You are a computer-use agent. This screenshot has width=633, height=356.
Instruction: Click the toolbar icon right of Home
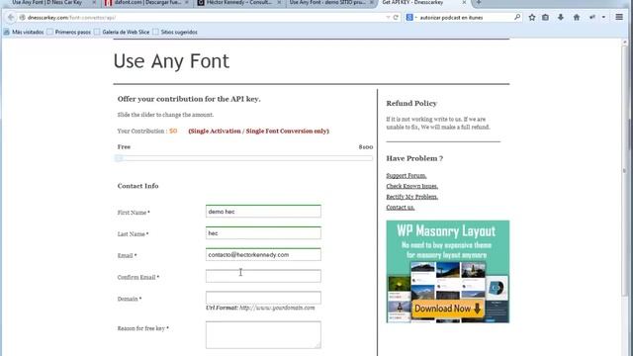click(592, 18)
